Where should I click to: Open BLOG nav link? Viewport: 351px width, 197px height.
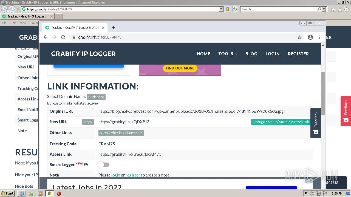pos(251,54)
